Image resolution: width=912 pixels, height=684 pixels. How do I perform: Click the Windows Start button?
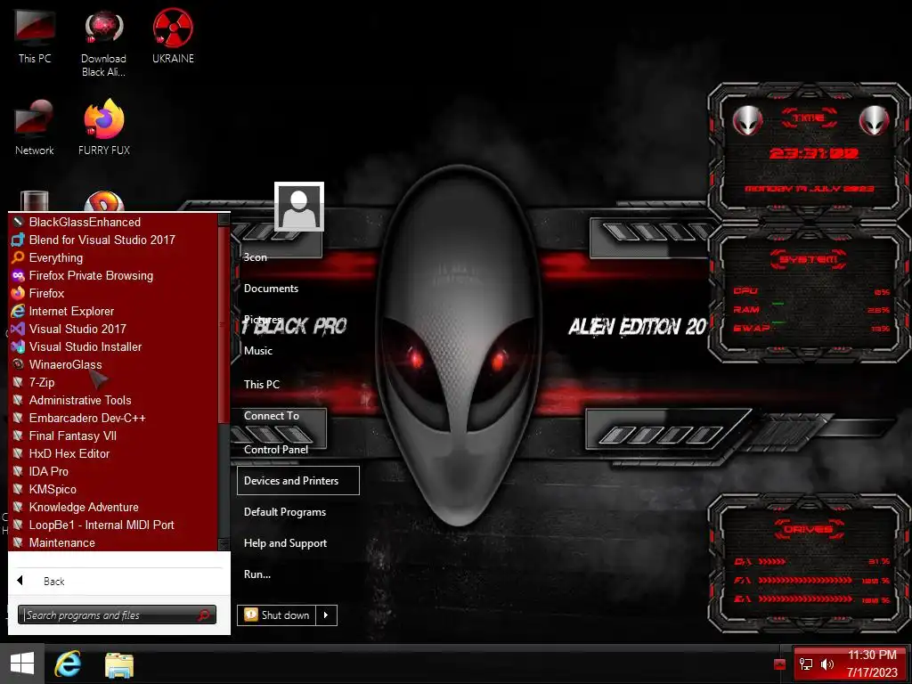tap(22, 664)
